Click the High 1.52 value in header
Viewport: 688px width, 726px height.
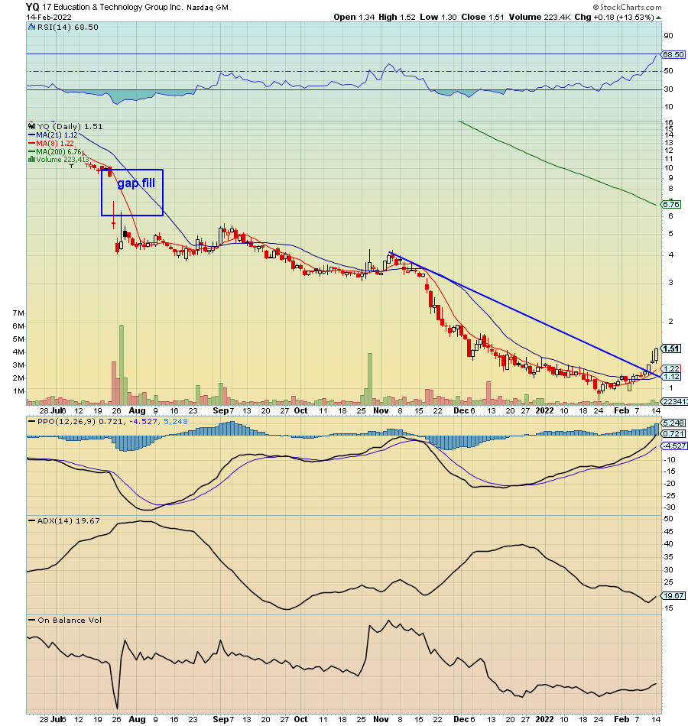[397, 17]
